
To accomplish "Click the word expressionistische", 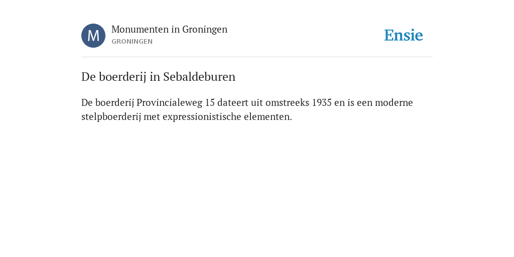I will [x=202, y=116].
